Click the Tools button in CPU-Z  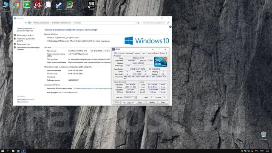(140, 102)
